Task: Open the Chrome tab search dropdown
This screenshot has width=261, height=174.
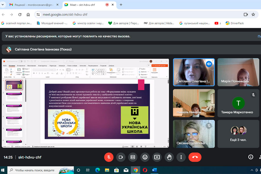Action: [x=3, y=5]
